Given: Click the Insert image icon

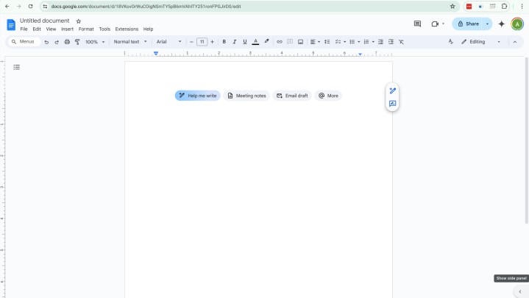Looking at the screenshot, I should [x=300, y=42].
